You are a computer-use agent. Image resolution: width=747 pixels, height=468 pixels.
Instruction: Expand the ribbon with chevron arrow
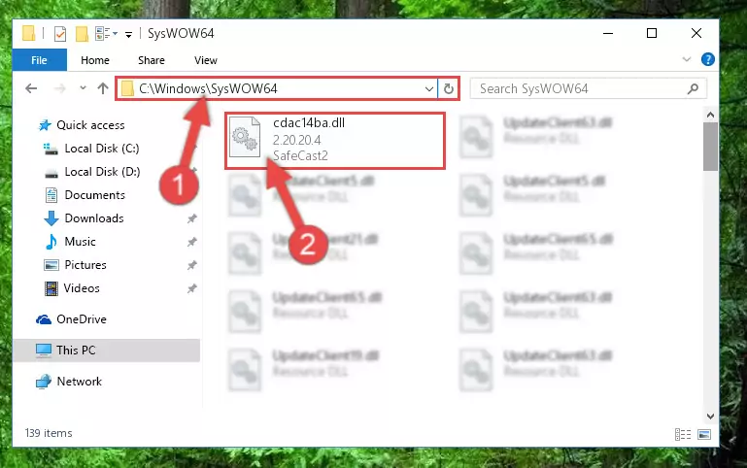tap(687, 59)
